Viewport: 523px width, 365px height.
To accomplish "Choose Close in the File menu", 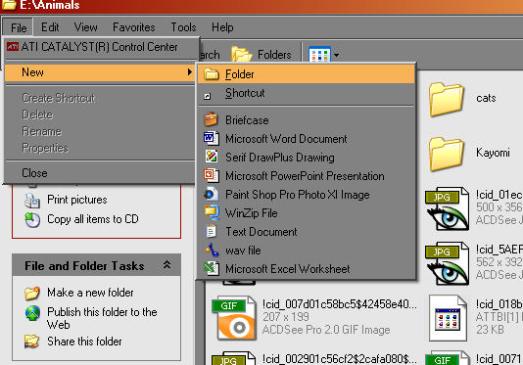I will 100,173.
